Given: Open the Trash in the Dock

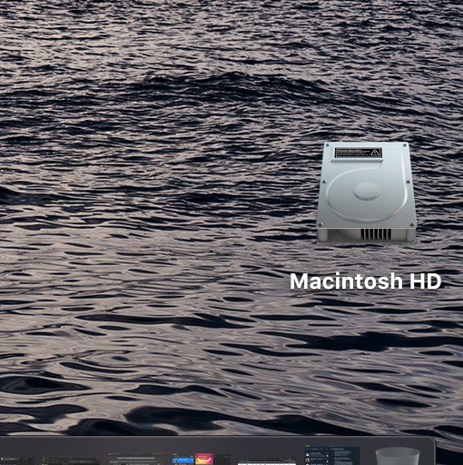Looking at the screenshot, I should pyautogui.click(x=398, y=457).
